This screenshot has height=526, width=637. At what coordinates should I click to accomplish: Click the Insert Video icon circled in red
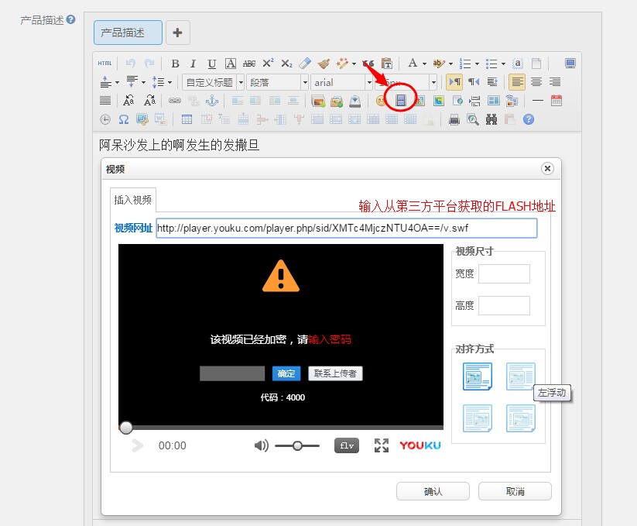click(x=401, y=99)
